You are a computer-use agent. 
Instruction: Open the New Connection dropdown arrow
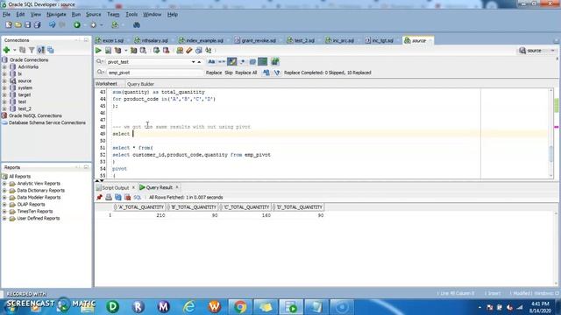(x=14, y=50)
